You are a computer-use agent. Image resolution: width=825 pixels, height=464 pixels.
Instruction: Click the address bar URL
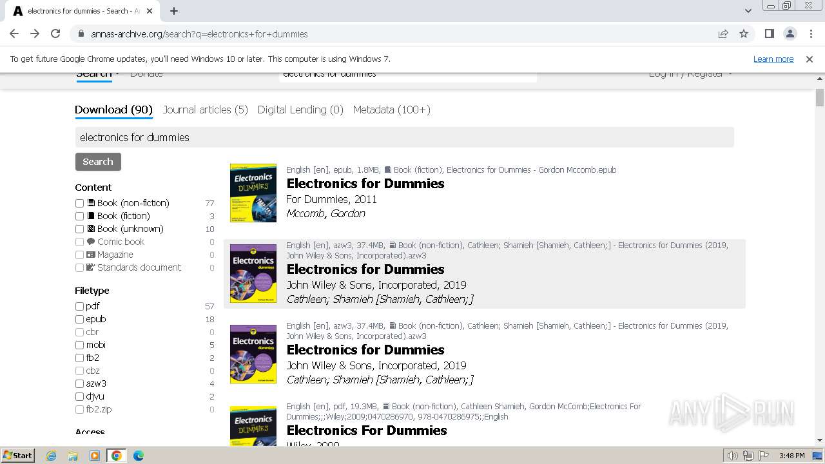pyautogui.click(x=199, y=34)
